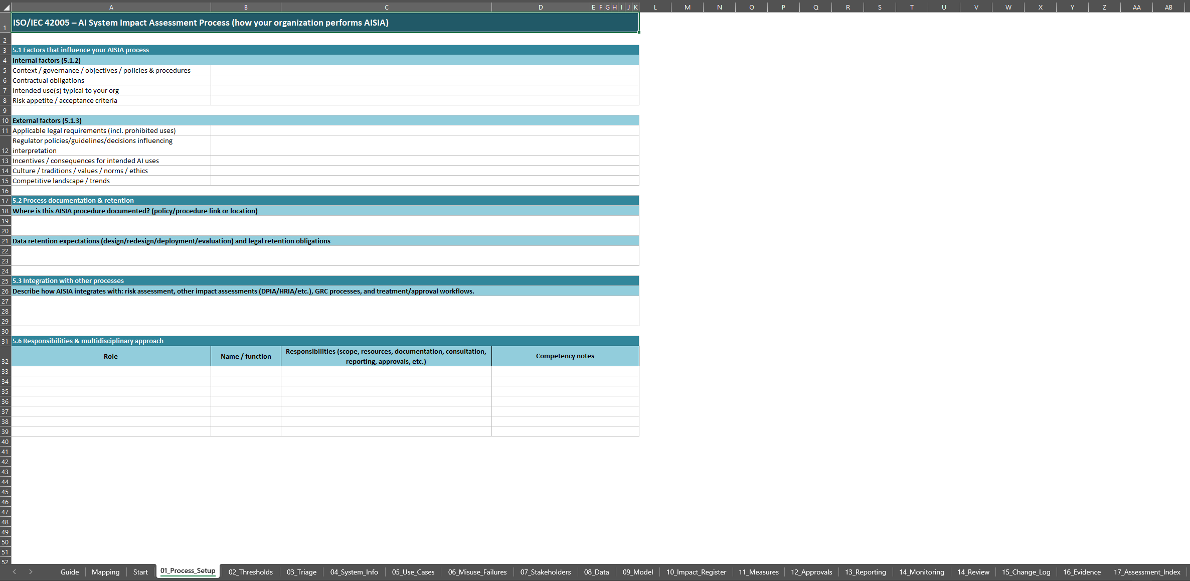Click the Select All corner triangle

[6, 8]
